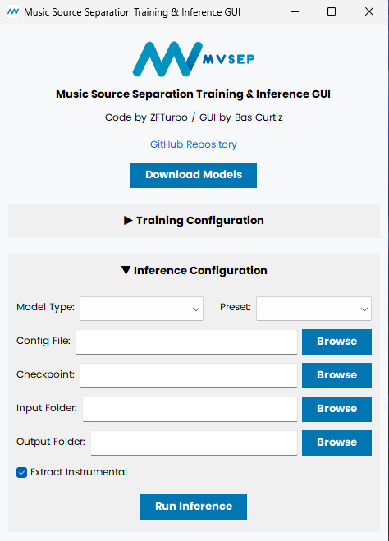Viewport: 389px width, 541px height.
Task: Click the app icon in title bar
Action: click(13, 11)
